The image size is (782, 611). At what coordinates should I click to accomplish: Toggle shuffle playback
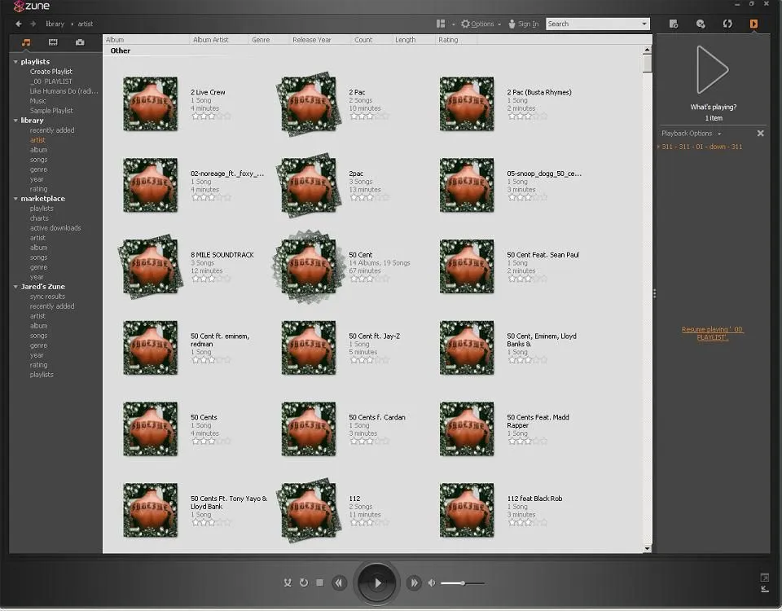tap(288, 582)
